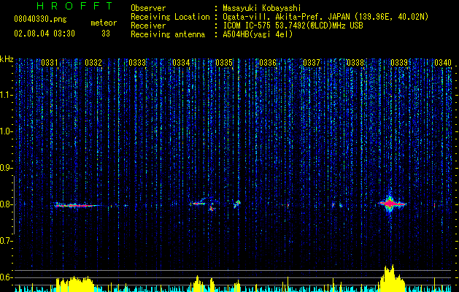Click the 1.0 frequency axis label
Image resolution: width=459 pixels, height=292 pixels.
pyautogui.click(x=7, y=132)
